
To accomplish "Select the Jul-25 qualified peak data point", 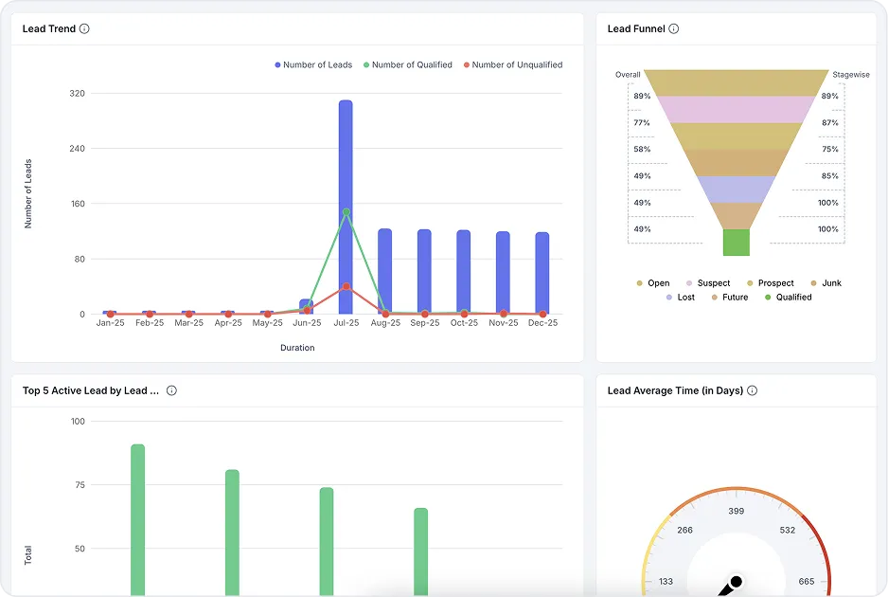I will click(346, 212).
